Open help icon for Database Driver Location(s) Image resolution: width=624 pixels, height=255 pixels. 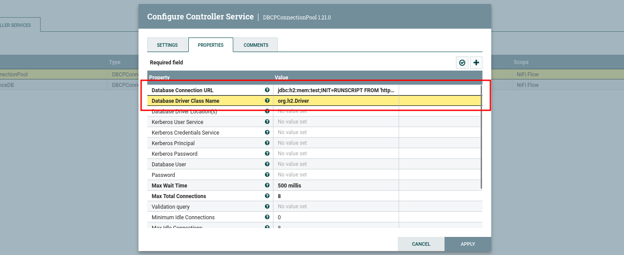267,111
